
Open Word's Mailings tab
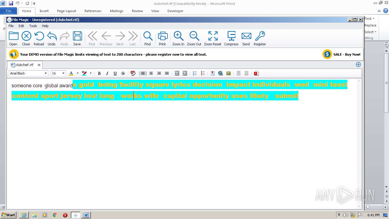coord(117,11)
